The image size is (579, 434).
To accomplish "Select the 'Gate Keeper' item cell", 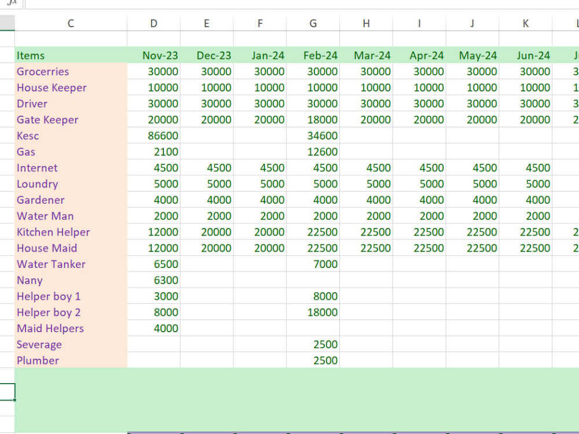I will [x=71, y=120].
